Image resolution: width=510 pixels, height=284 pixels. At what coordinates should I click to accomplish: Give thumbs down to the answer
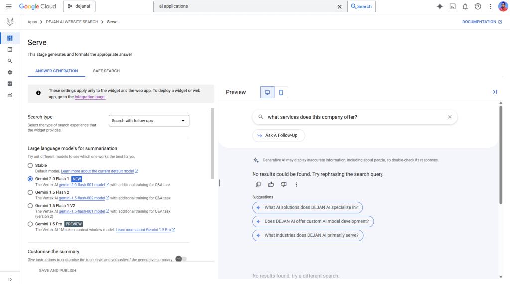point(284,184)
